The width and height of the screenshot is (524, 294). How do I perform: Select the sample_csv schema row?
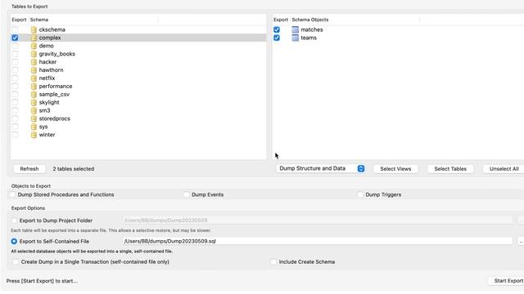pos(138,95)
